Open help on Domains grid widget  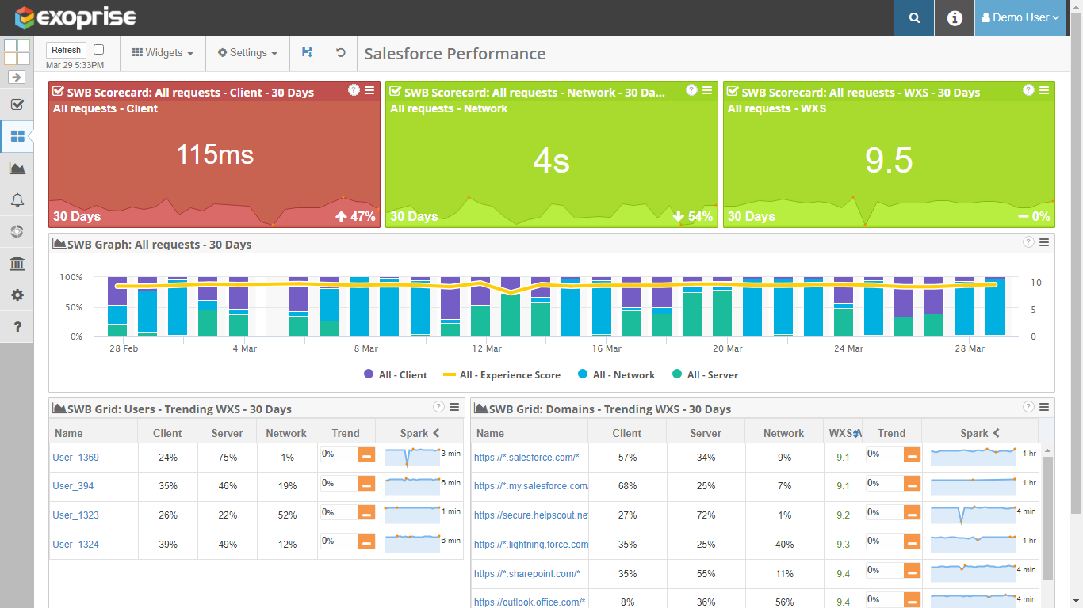click(x=1028, y=407)
